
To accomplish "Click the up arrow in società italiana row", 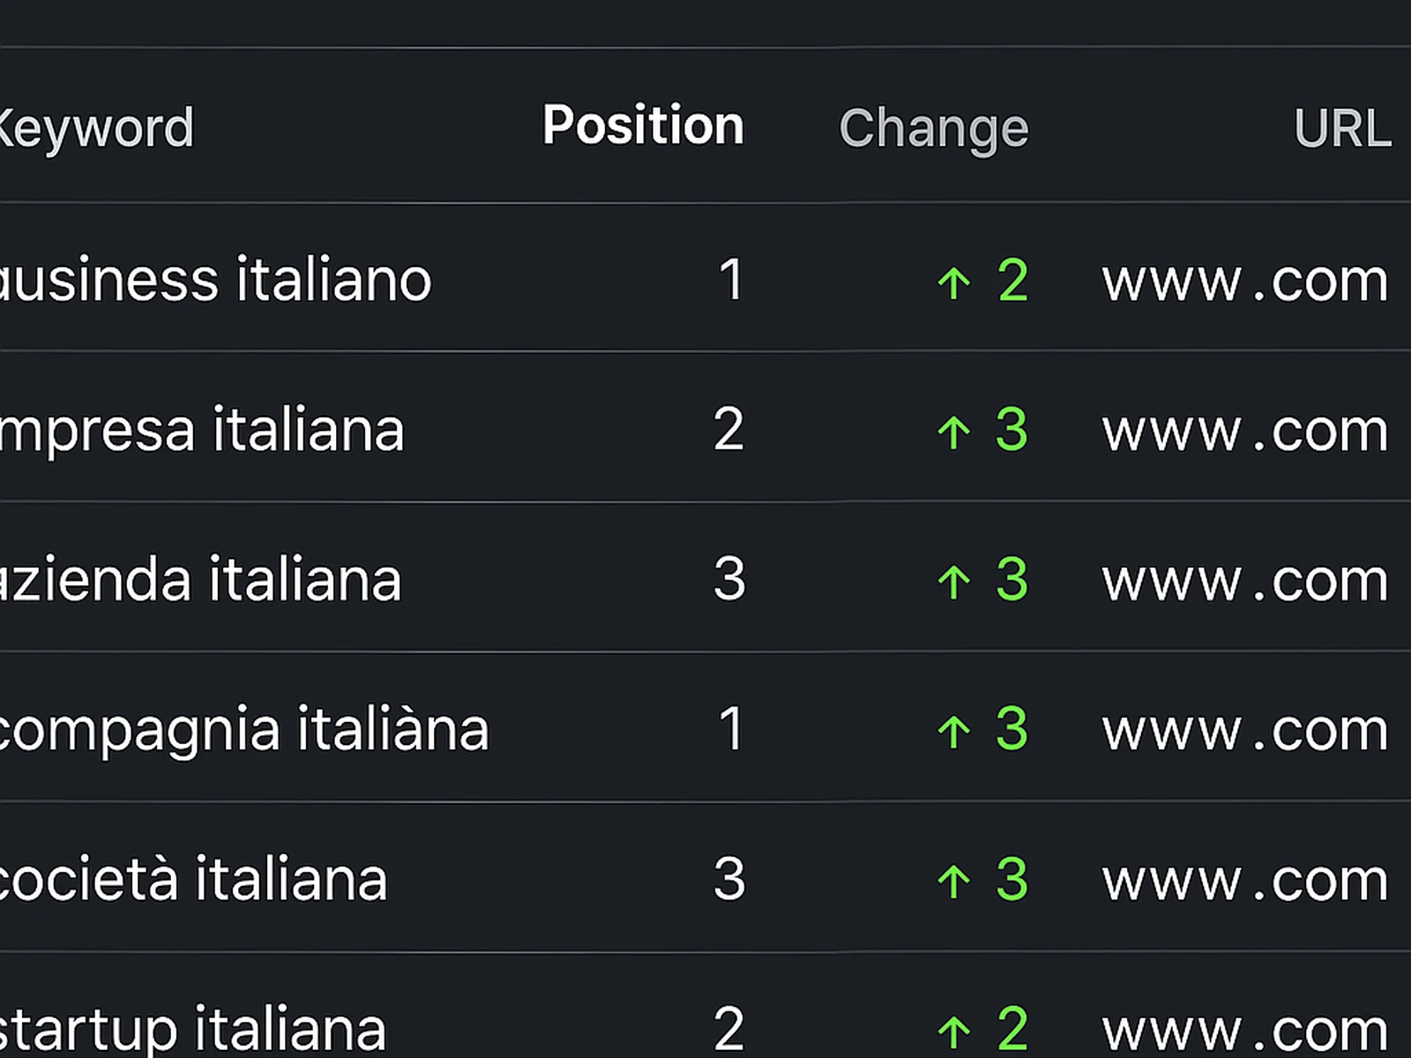I will (x=953, y=881).
